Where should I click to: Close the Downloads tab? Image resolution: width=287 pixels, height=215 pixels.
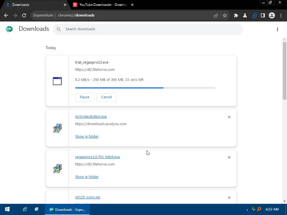[65, 5]
